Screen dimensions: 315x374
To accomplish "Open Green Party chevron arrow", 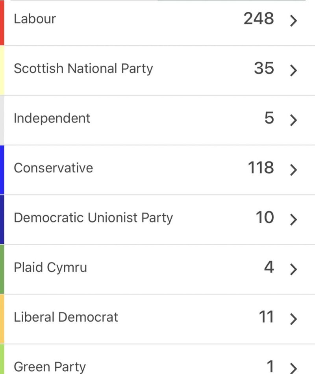I will pyautogui.click(x=293, y=368).
